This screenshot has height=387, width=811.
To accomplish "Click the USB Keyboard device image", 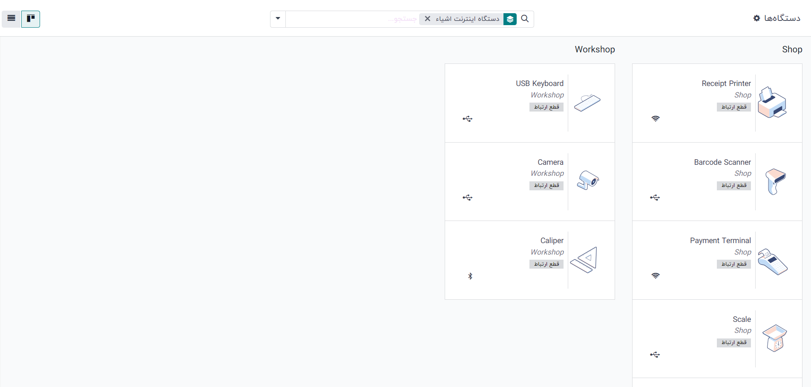I will pyautogui.click(x=587, y=103).
